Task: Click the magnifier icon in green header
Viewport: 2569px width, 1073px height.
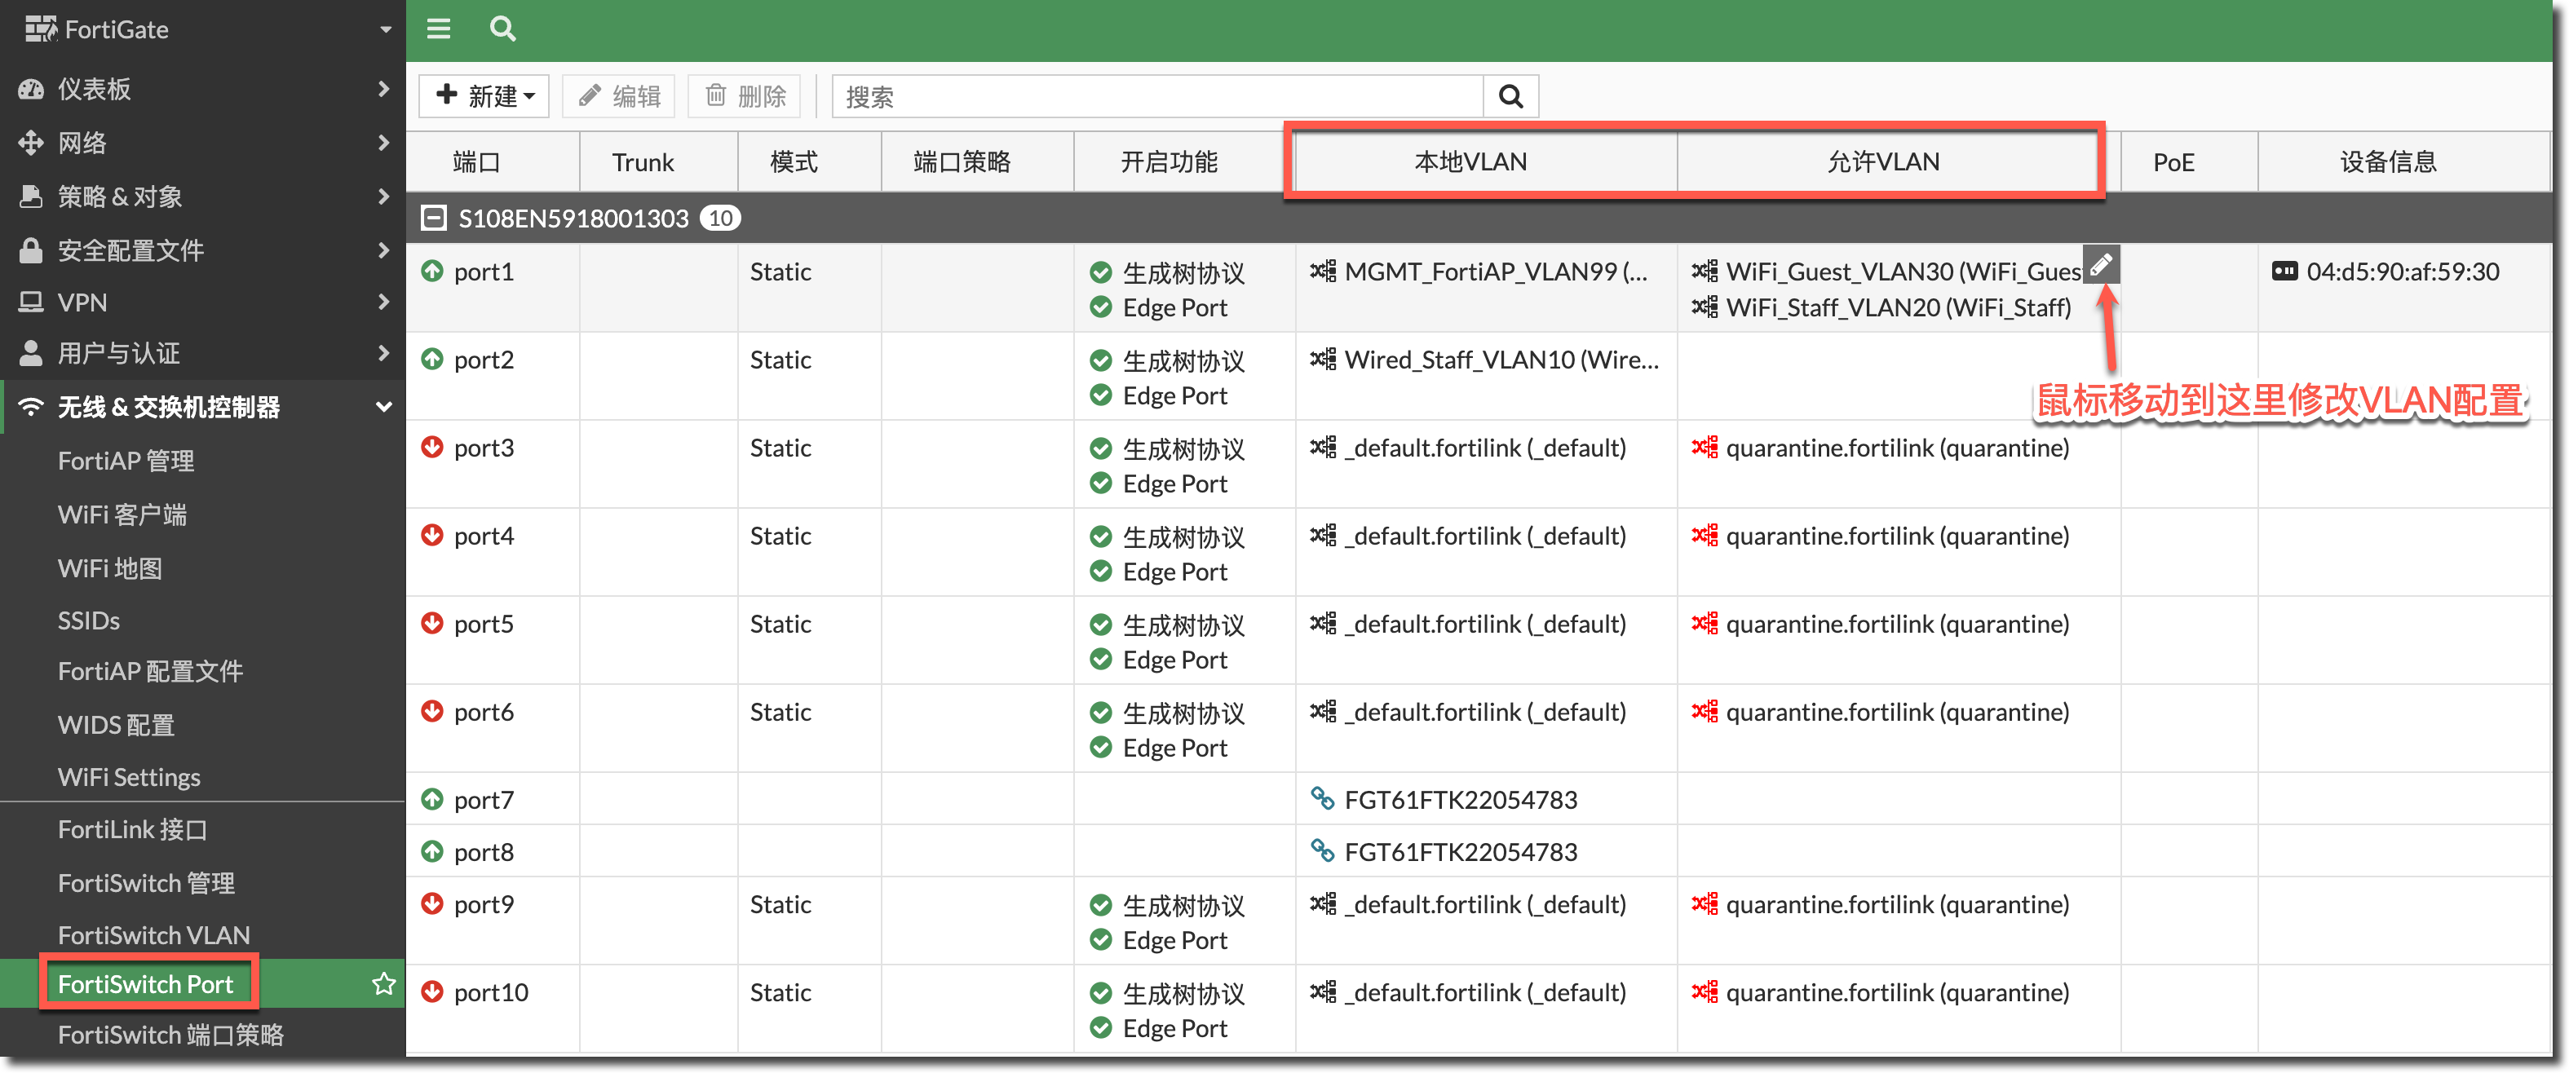Action: [502, 29]
